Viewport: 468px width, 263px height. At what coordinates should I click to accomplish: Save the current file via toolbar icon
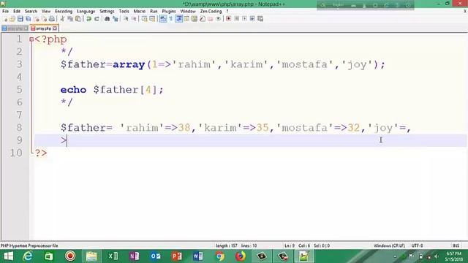click(20, 19)
